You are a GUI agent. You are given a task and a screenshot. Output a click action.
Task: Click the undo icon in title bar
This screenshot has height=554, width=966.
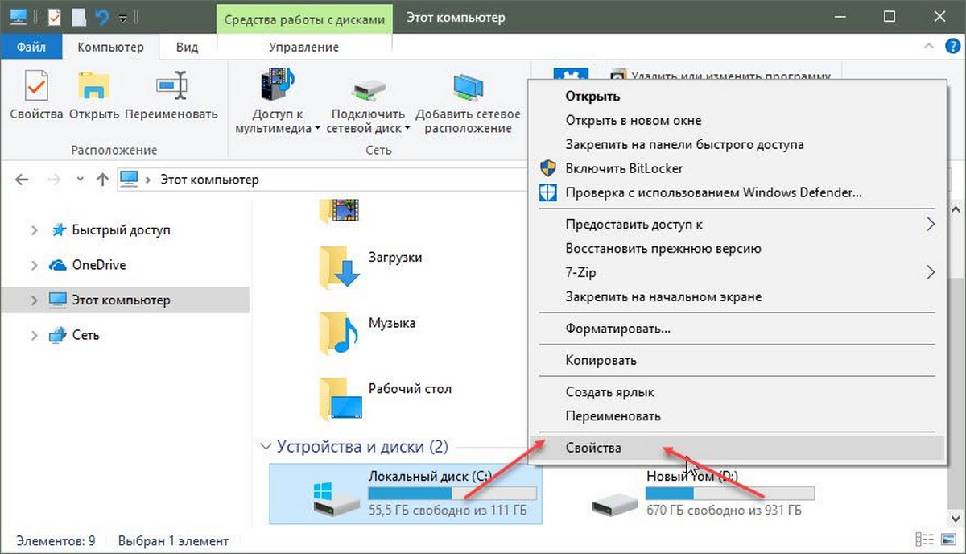coord(101,16)
